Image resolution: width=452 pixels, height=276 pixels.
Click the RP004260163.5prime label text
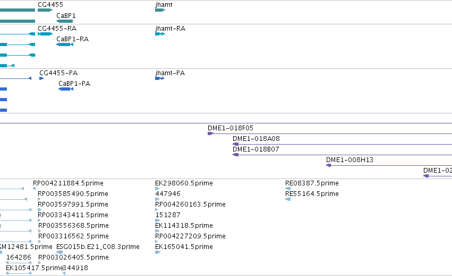pos(190,204)
